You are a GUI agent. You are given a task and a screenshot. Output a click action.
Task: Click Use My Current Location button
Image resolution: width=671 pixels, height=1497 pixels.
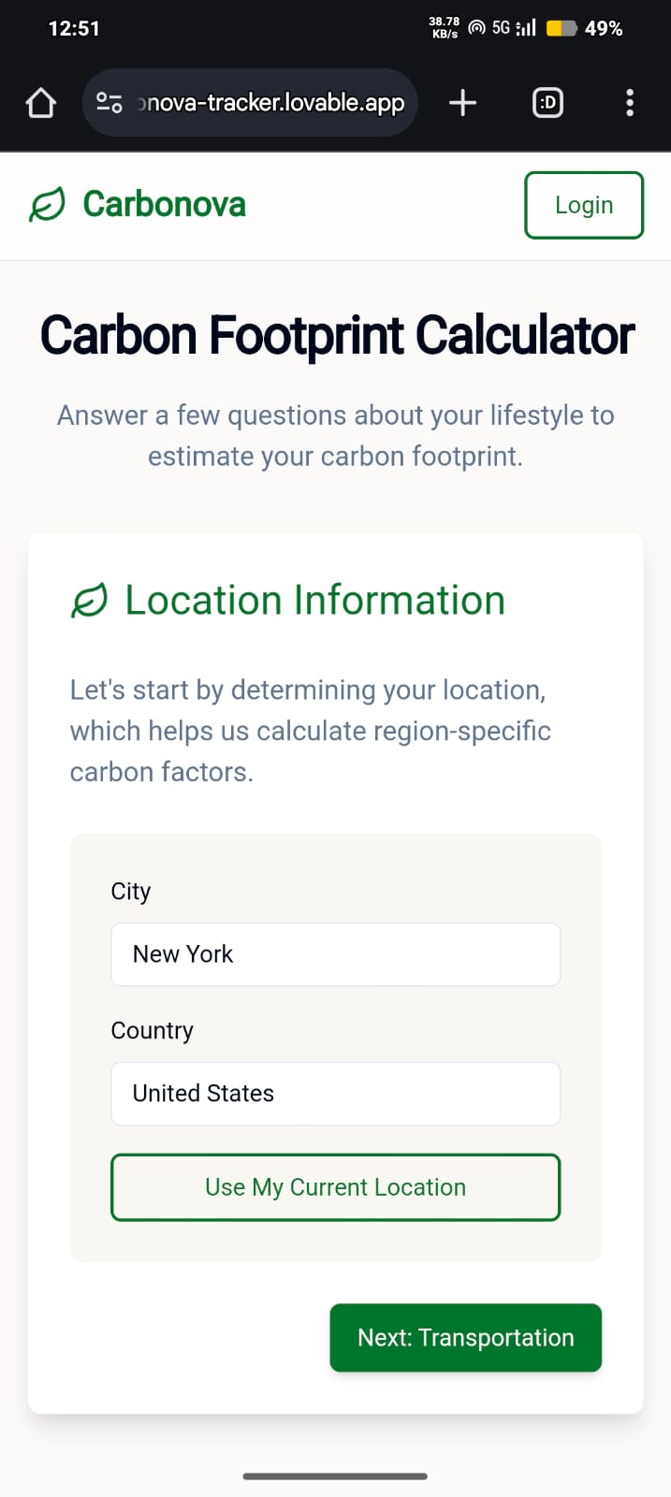point(336,1187)
